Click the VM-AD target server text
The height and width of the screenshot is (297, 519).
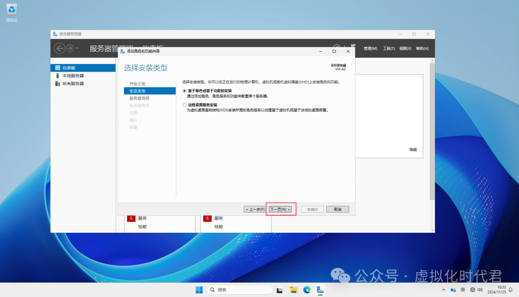(340, 69)
